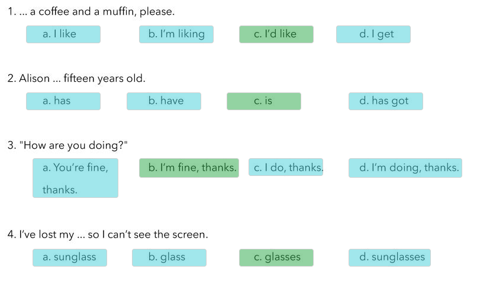
Task: Select 'a. You're fine, thanks.' option
Action: (x=75, y=178)
